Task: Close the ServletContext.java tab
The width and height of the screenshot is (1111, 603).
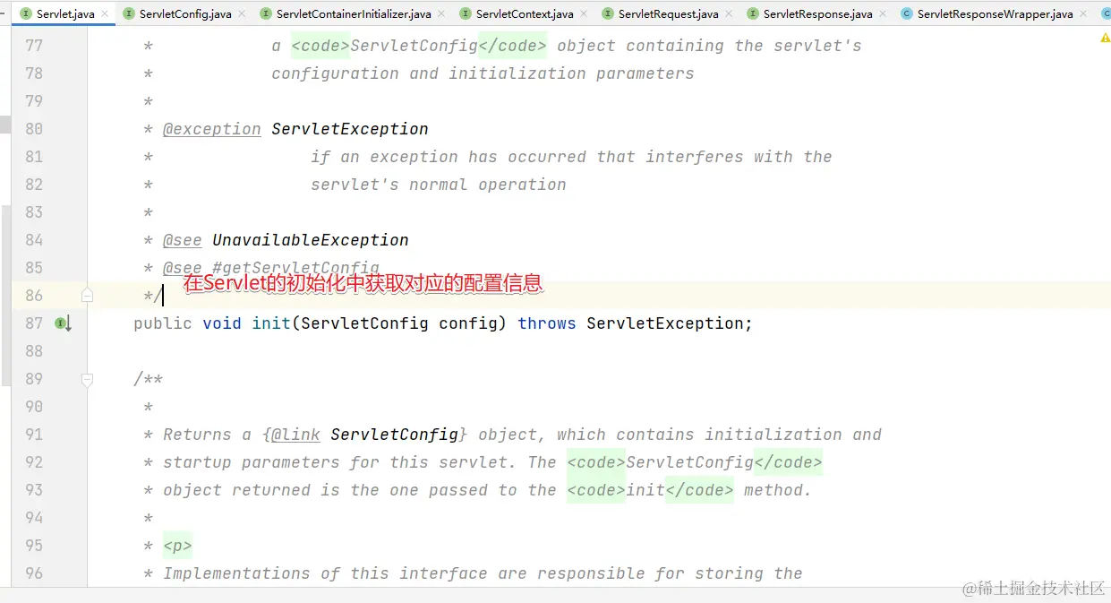Action: pos(585,14)
